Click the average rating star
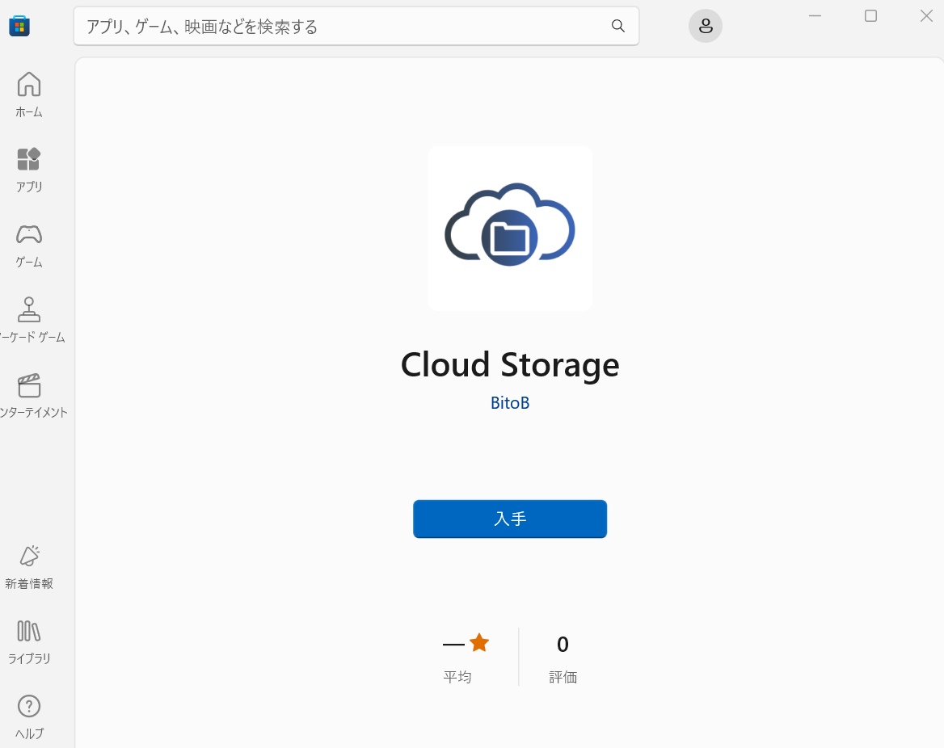This screenshot has width=944, height=748. pos(479,643)
